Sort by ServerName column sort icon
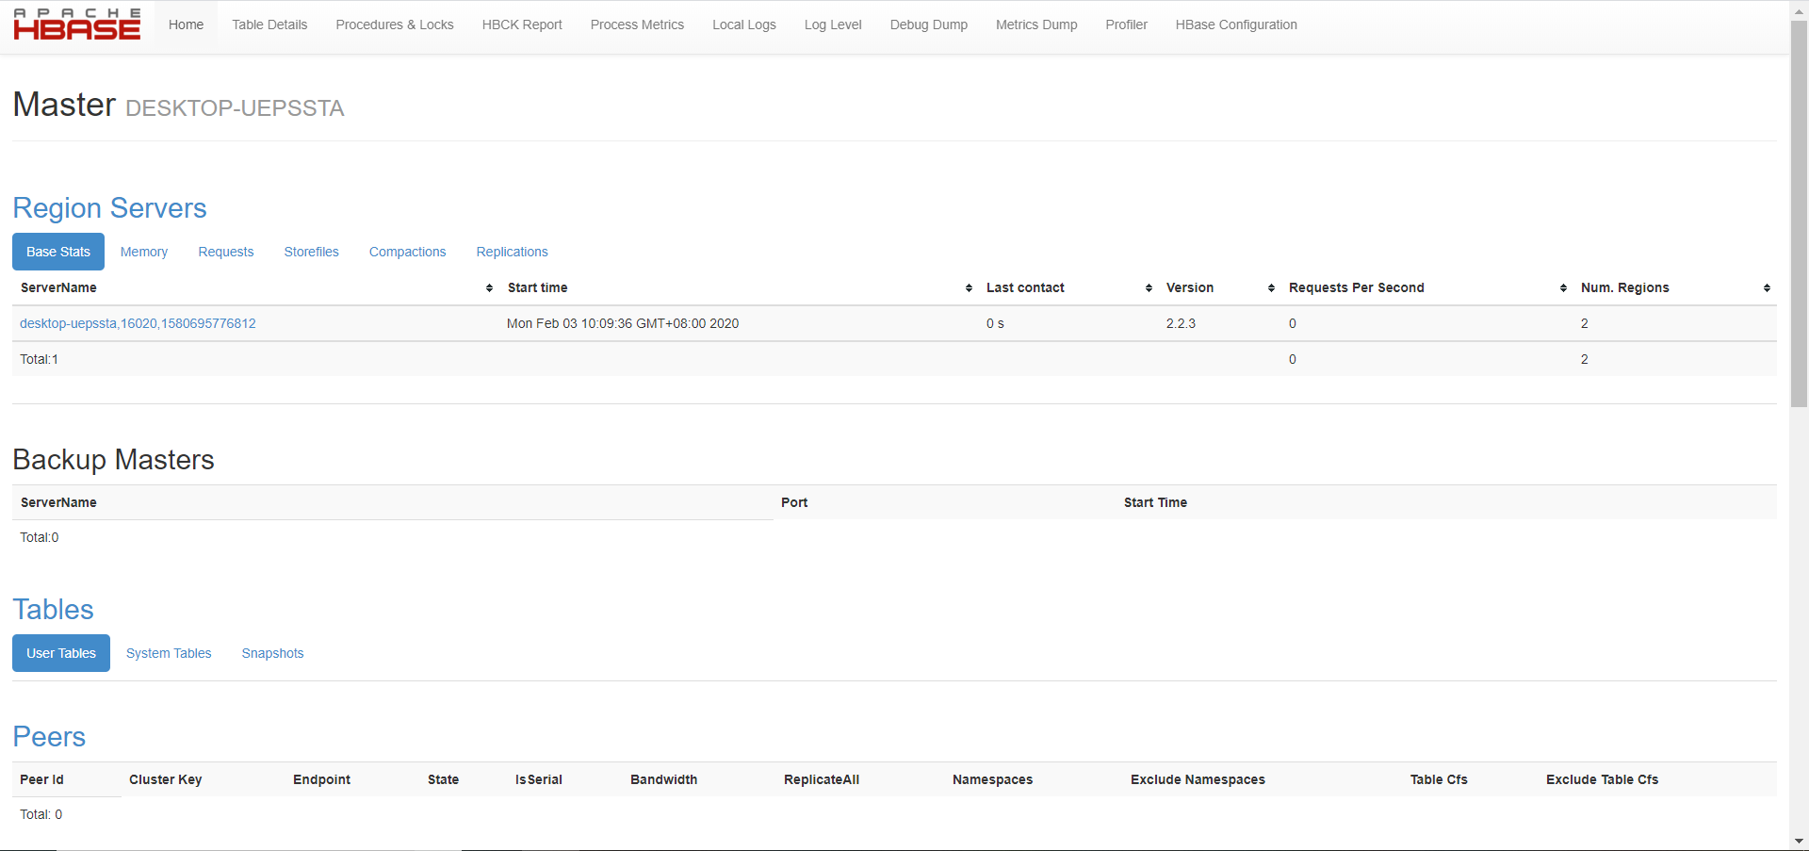Image resolution: width=1809 pixels, height=851 pixels. pos(489,288)
